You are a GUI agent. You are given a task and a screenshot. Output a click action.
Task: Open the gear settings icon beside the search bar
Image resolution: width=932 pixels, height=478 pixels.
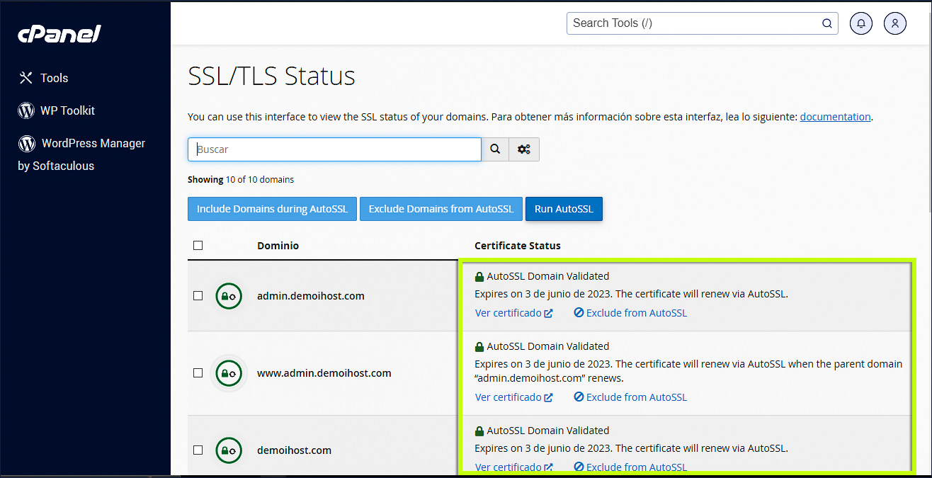click(x=524, y=149)
